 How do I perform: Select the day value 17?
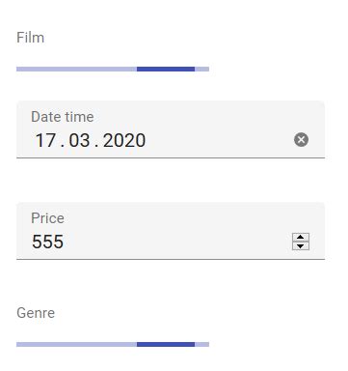point(45,140)
